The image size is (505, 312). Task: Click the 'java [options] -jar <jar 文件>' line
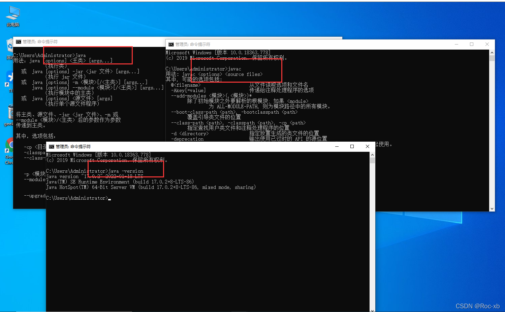[x=81, y=72]
